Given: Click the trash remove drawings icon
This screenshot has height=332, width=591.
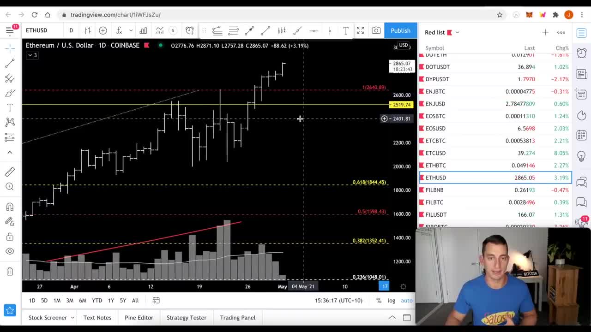Looking at the screenshot, I should [x=10, y=272].
